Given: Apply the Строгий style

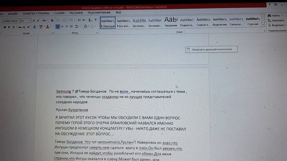Looking at the screenshot, I should (252, 21).
